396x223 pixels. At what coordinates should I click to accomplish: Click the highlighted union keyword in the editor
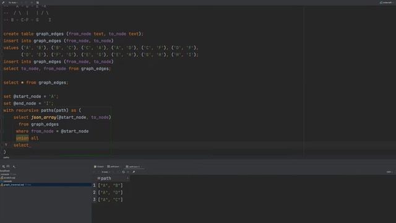(22, 138)
